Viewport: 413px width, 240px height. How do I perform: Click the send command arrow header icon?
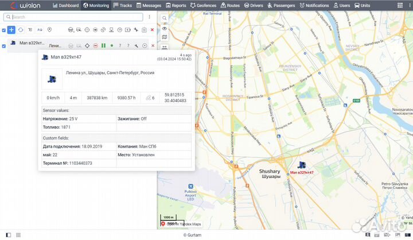pyautogui.click(x=95, y=30)
